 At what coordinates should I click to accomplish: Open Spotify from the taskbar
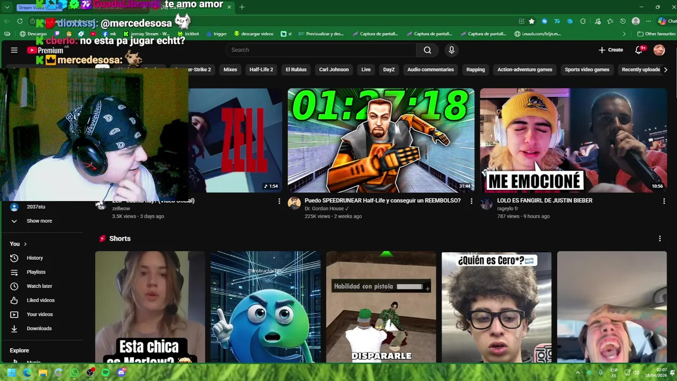pos(105,373)
